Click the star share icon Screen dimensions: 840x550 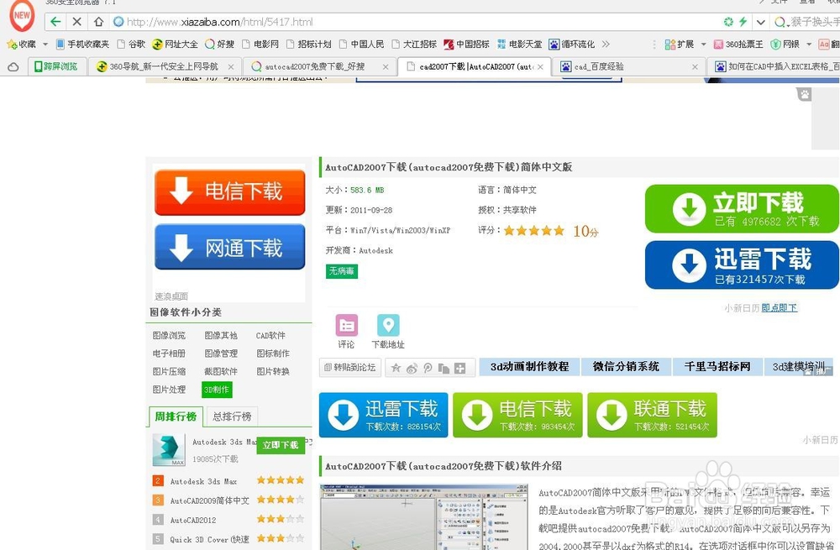pyautogui.click(x=396, y=368)
